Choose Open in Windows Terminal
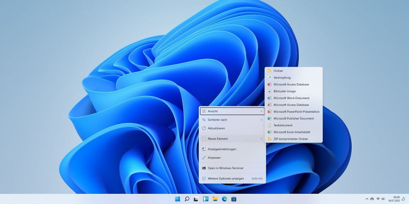 [x=232, y=168]
